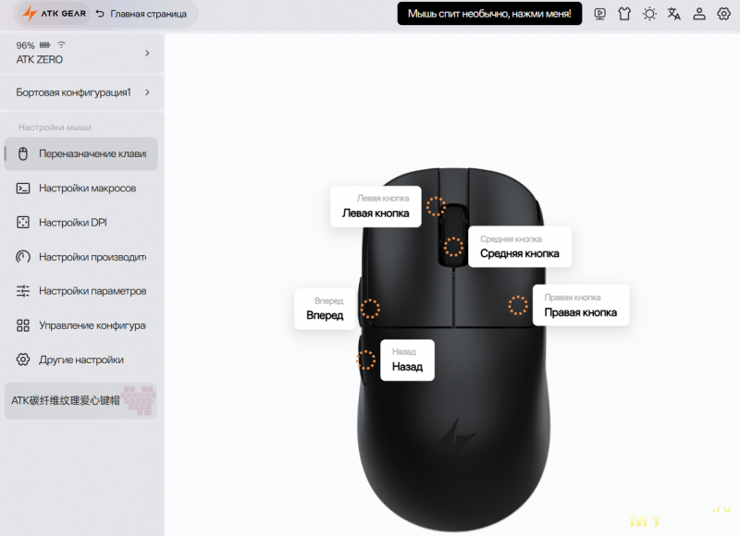Open the language translation icon
This screenshot has height=536, width=740.
(x=674, y=14)
